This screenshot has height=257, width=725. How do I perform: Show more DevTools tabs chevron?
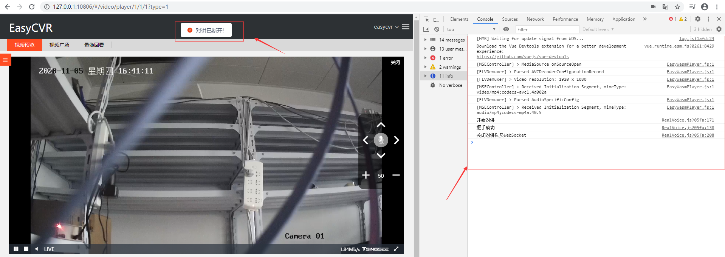tap(645, 19)
